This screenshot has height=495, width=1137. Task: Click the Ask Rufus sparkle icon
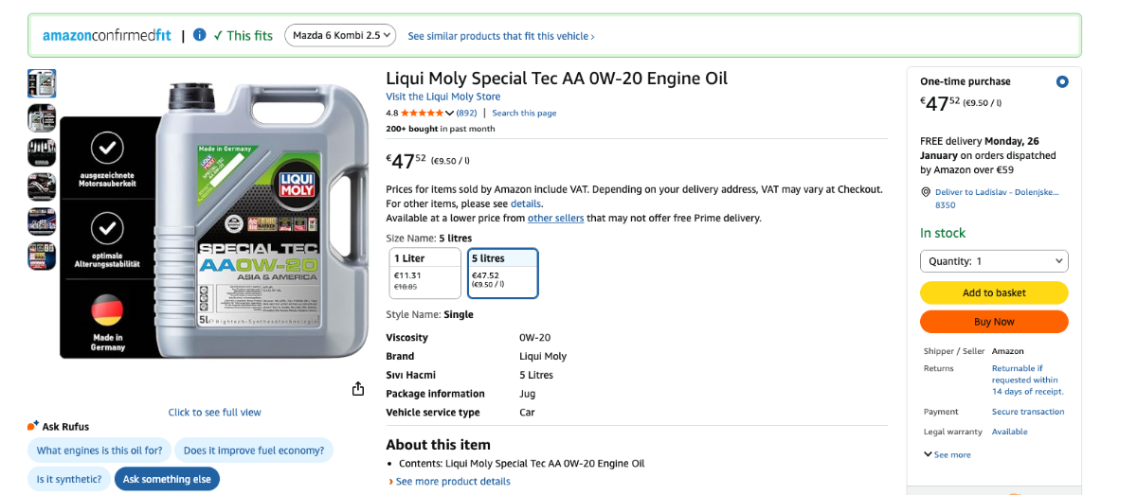pyautogui.click(x=34, y=426)
